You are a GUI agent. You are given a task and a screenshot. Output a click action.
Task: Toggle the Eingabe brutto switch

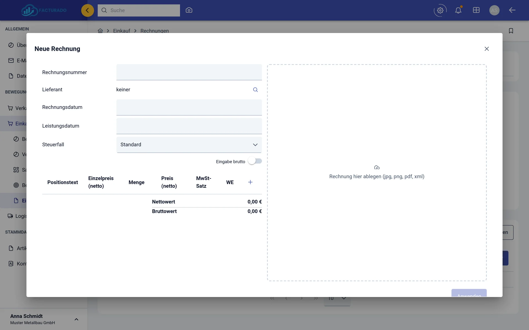[255, 161]
